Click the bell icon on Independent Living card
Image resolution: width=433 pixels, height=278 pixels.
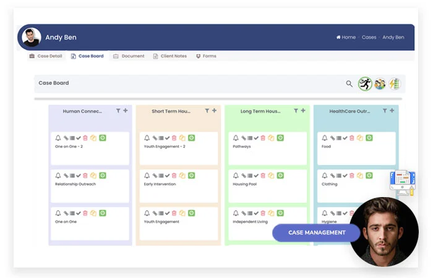coord(236,213)
